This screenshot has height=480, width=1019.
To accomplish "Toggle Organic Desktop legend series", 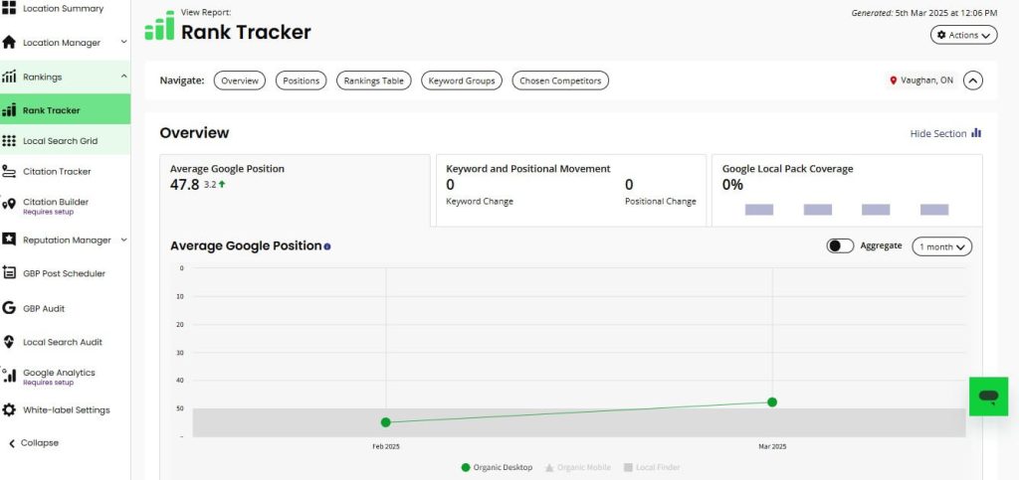I will (497, 467).
